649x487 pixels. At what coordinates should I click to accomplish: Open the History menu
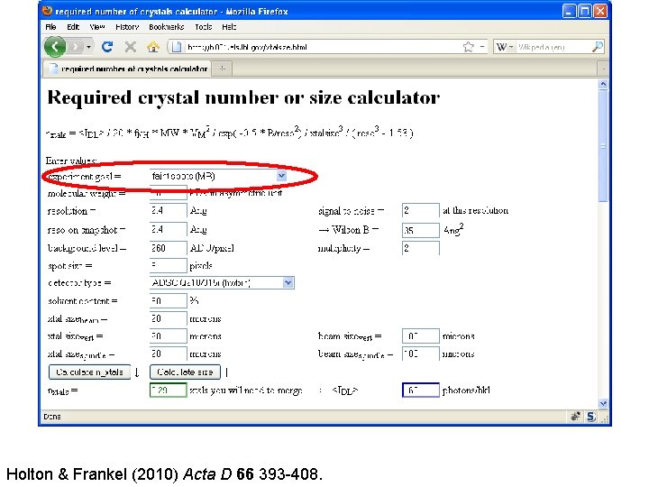[x=127, y=27]
